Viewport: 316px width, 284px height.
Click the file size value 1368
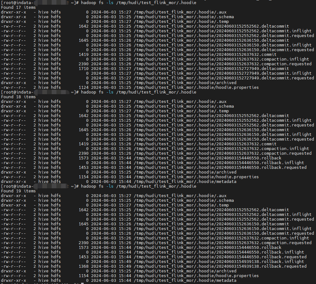tap(83, 266)
